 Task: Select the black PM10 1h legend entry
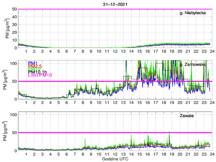click(x=37, y=72)
